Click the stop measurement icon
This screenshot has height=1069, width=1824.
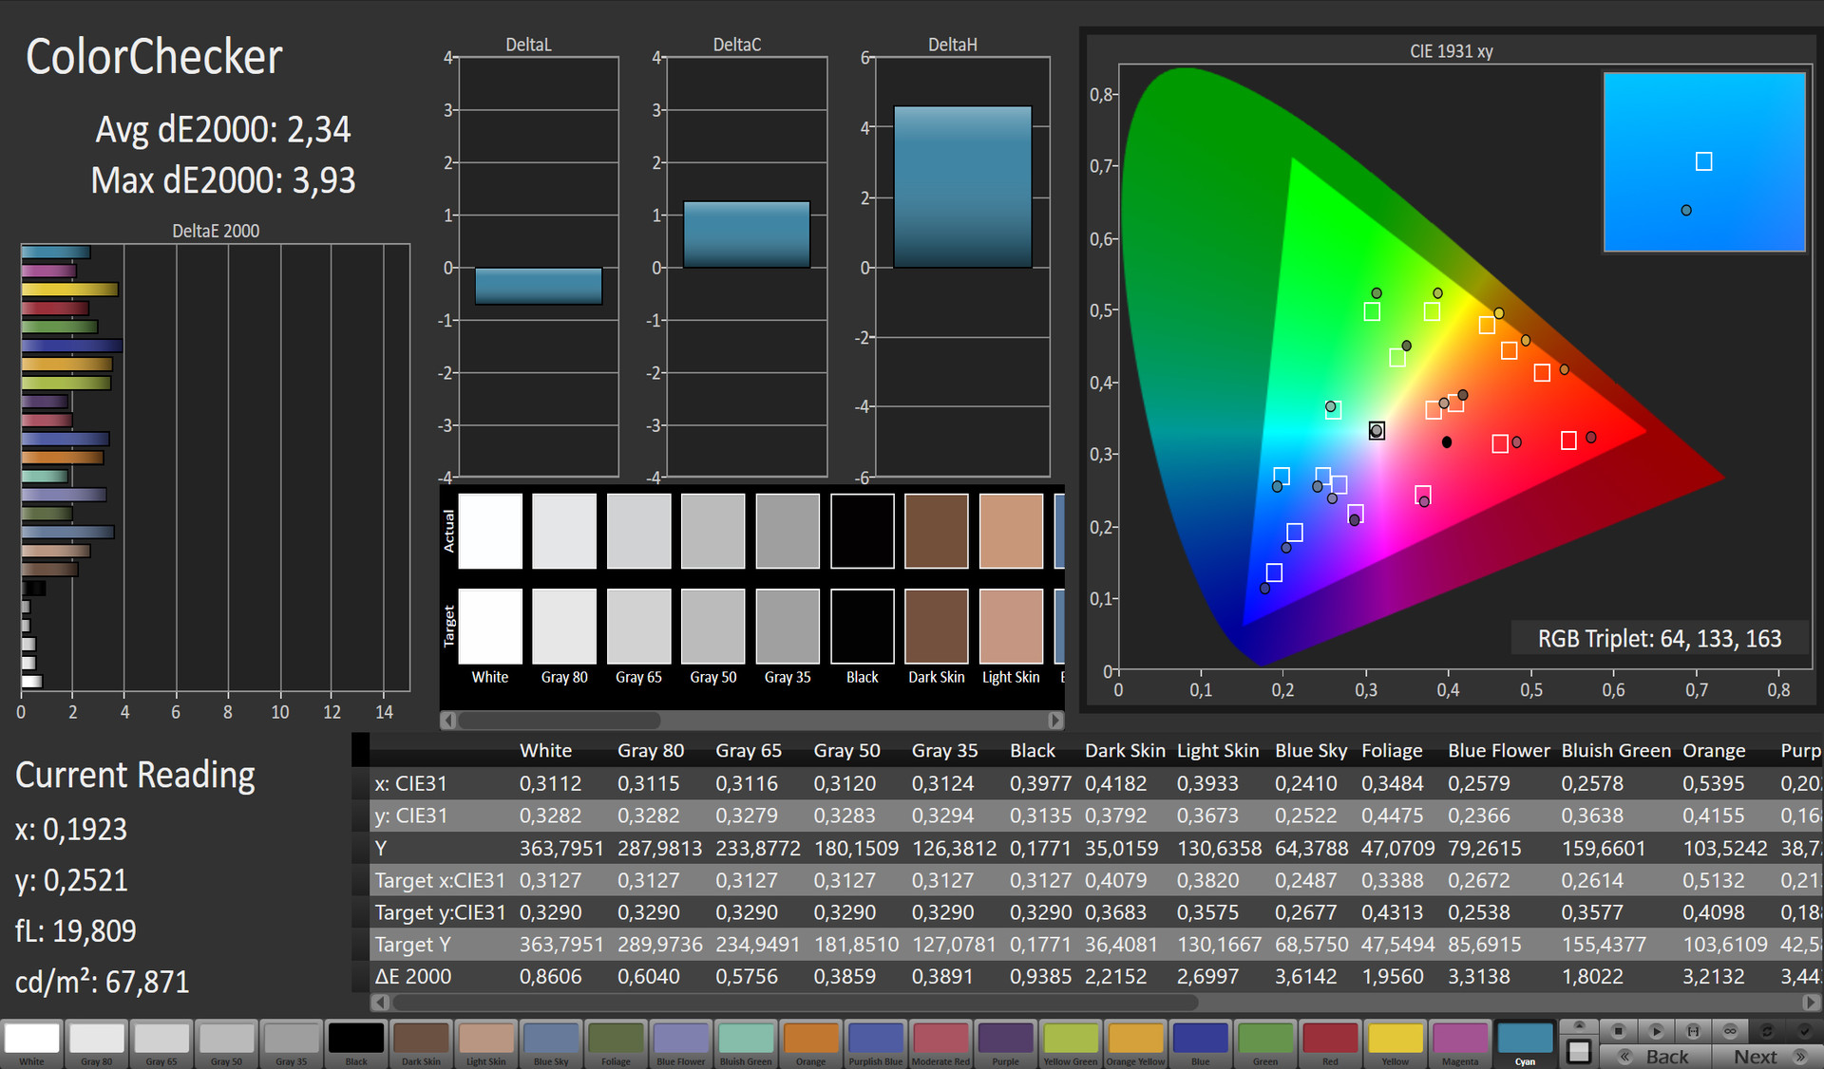click(x=1619, y=1030)
